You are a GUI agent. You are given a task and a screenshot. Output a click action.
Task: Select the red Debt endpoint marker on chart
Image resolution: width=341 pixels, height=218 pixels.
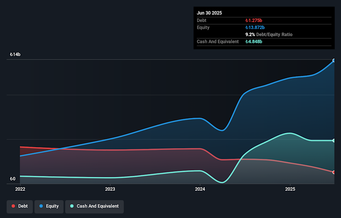pyautogui.click(x=334, y=172)
